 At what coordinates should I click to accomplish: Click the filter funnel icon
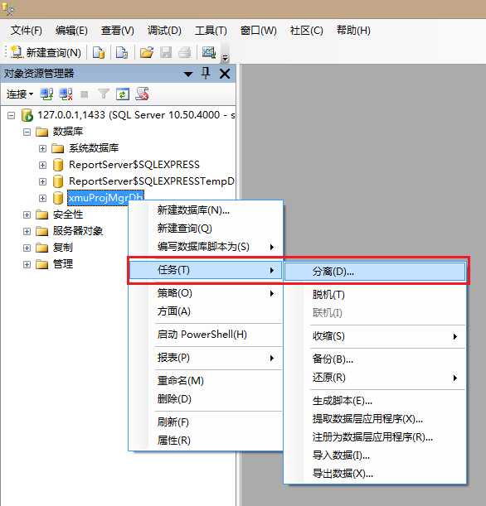pyautogui.click(x=104, y=94)
